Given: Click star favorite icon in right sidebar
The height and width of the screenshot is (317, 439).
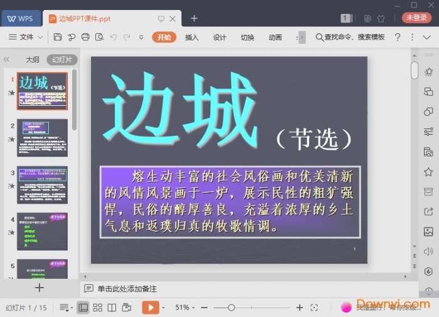Looking at the screenshot, I should (428, 172).
